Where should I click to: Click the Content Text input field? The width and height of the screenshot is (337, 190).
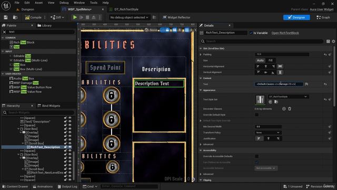279,84
